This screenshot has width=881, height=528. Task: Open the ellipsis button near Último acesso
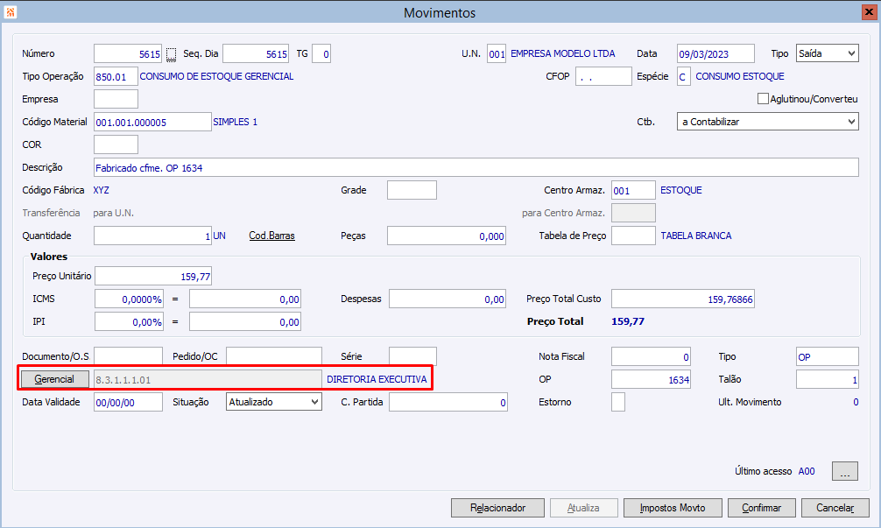click(x=844, y=471)
